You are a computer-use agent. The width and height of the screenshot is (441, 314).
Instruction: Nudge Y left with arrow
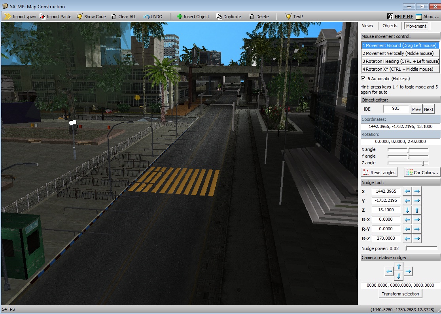pyautogui.click(x=407, y=201)
